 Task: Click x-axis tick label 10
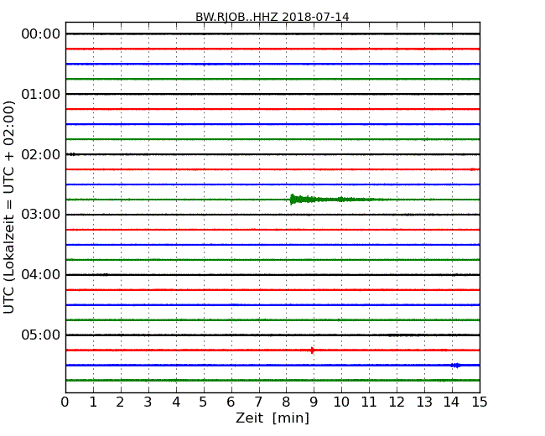pyautogui.click(x=341, y=402)
